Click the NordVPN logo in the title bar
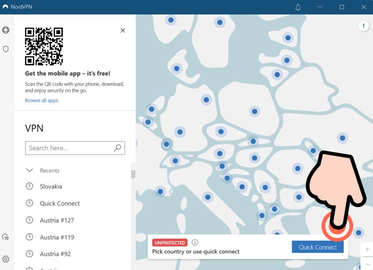Viewport: 373px width, 270px height. (x=5, y=7)
